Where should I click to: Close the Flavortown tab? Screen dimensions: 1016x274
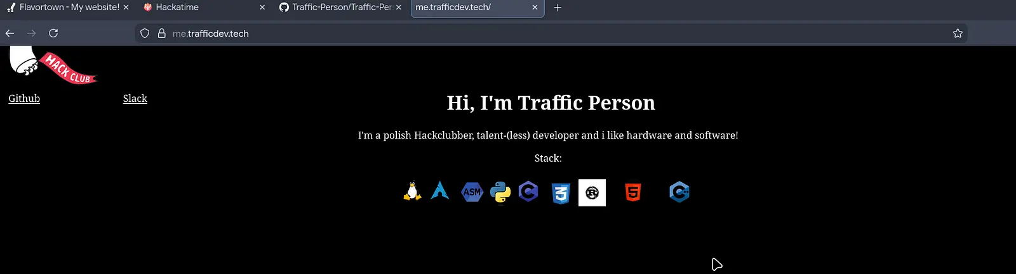(x=126, y=8)
